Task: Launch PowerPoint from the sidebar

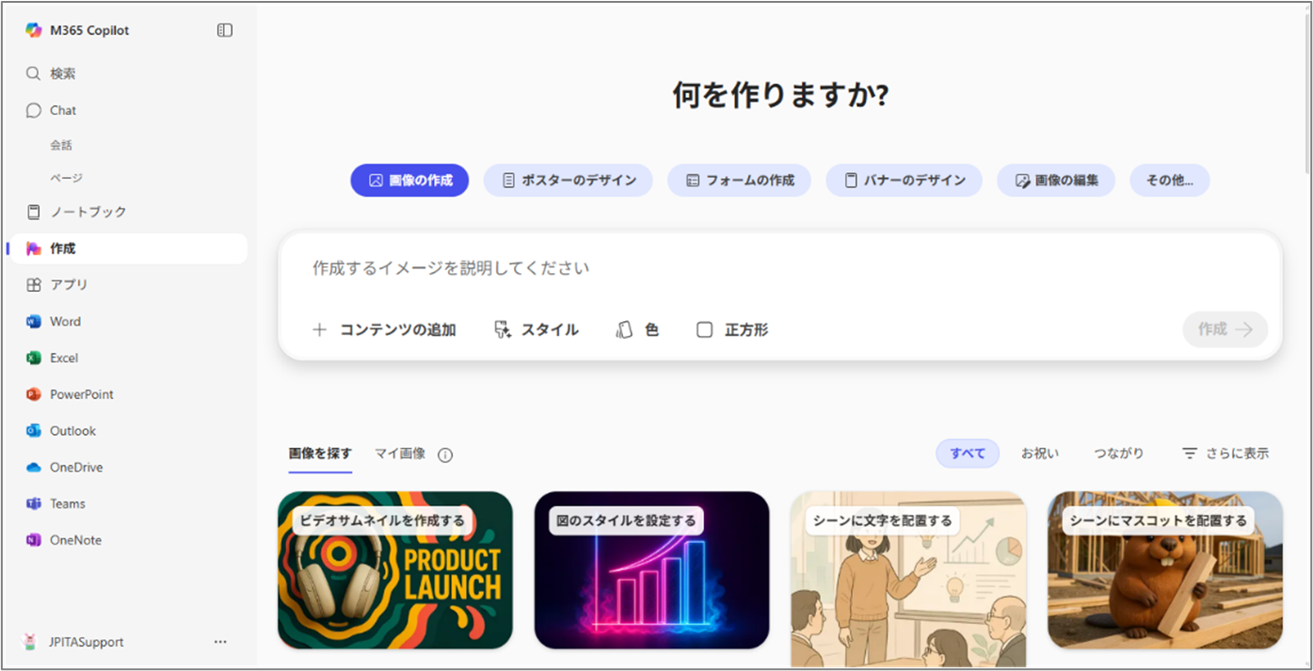Action: (x=82, y=393)
